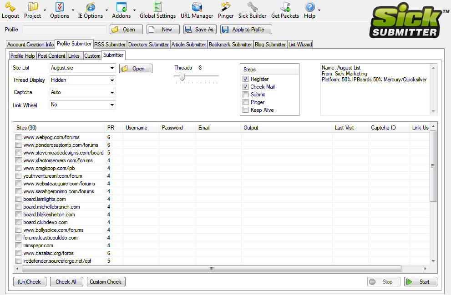Viewport: 451px width, 295px height.
Task: Click the profile Open folder button
Action: pyautogui.click(x=126, y=29)
